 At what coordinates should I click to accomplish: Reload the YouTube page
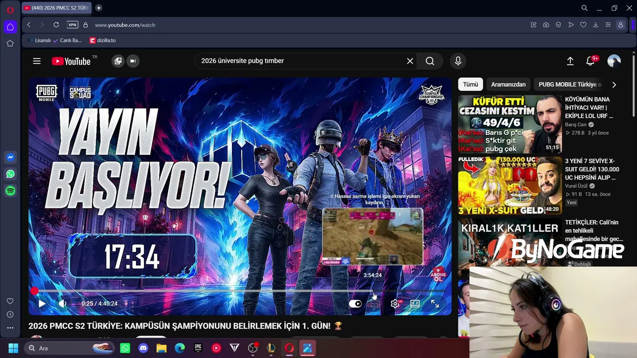(56, 25)
